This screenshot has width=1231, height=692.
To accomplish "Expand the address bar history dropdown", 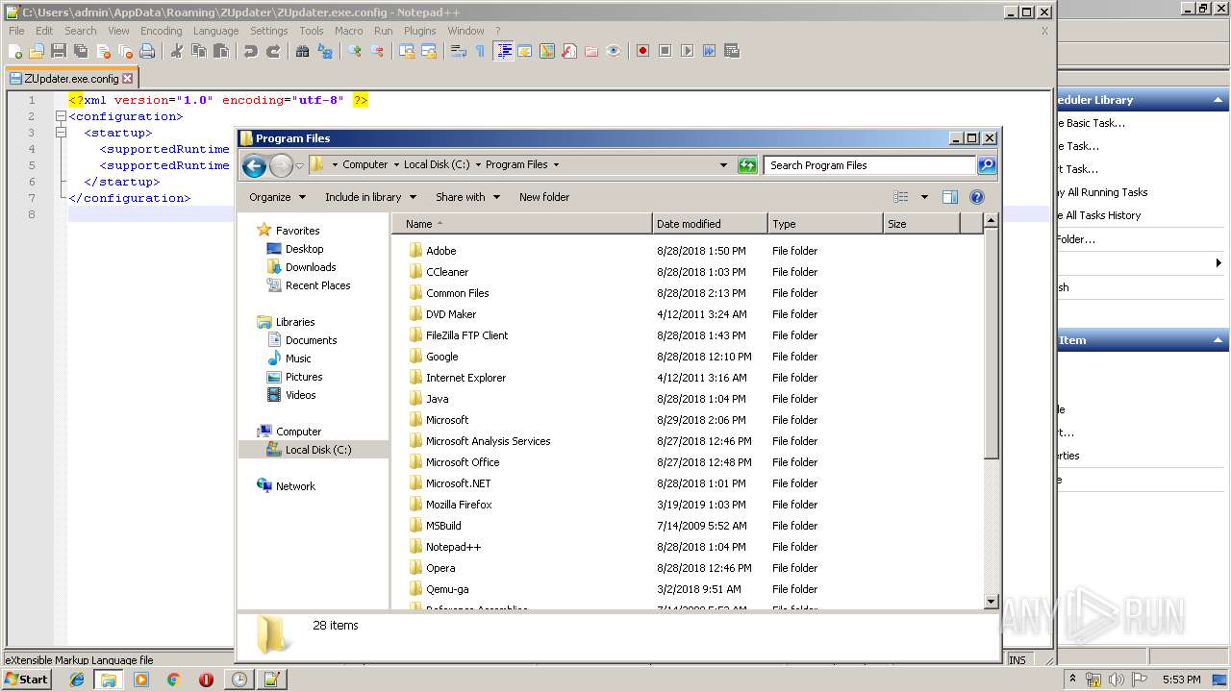I will click(x=723, y=165).
